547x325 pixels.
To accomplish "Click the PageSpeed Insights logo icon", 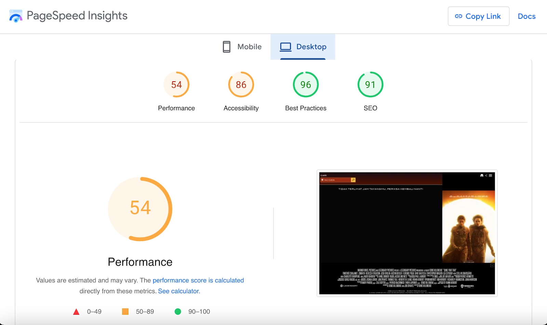I will click(x=16, y=16).
